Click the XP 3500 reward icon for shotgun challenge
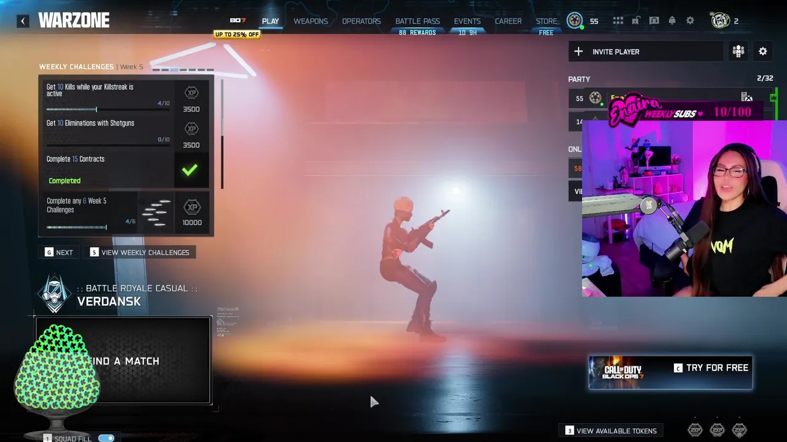787x442 pixels. [191, 129]
